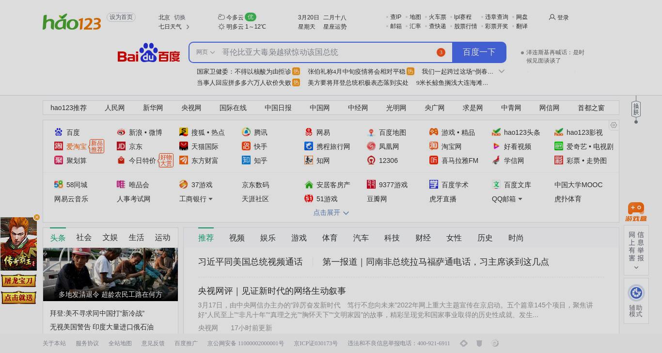The height and width of the screenshot is (353, 662).
Task: Open site grid settings gear icon
Action: [x=614, y=125]
